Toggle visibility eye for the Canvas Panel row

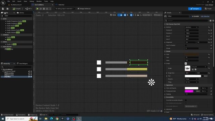(31, 71)
